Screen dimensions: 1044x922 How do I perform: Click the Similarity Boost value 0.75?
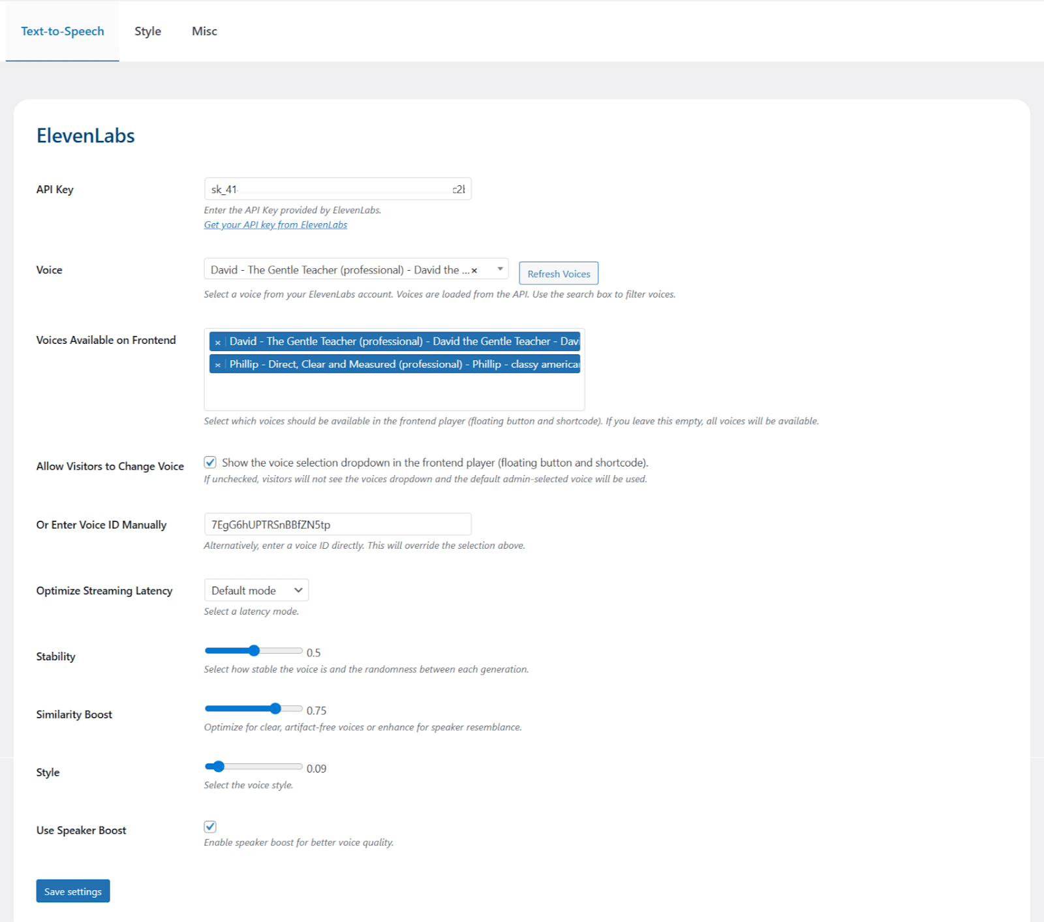(316, 711)
